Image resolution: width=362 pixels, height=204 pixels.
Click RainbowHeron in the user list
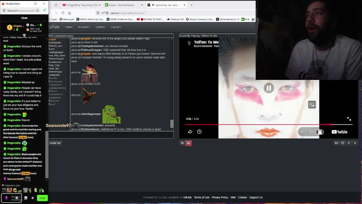(x=56, y=94)
